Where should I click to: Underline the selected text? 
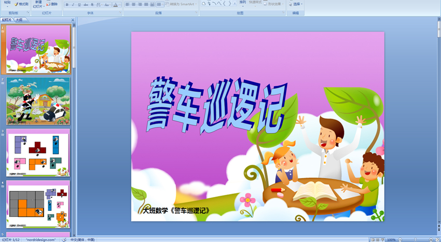click(x=79, y=5)
